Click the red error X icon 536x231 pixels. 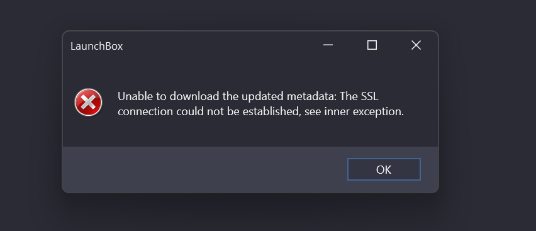tap(88, 103)
